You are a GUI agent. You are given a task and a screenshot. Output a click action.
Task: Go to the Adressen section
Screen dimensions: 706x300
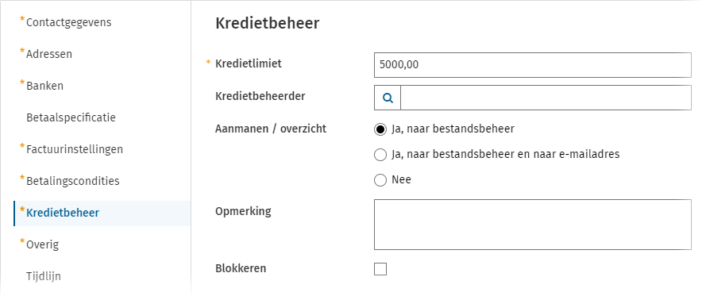49,54
